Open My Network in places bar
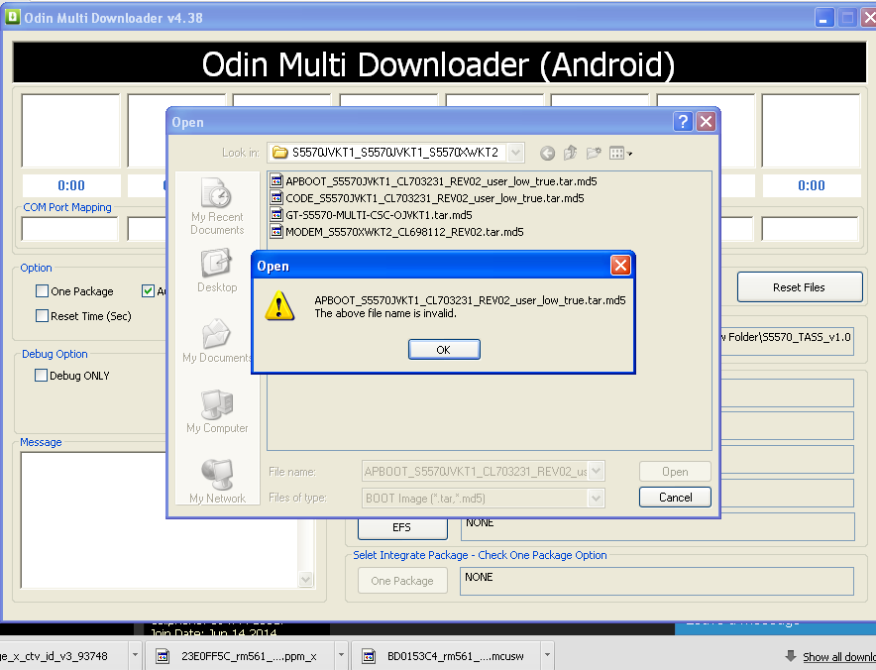Image resolution: width=876 pixels, height=670 pixels. coord(217,482)
